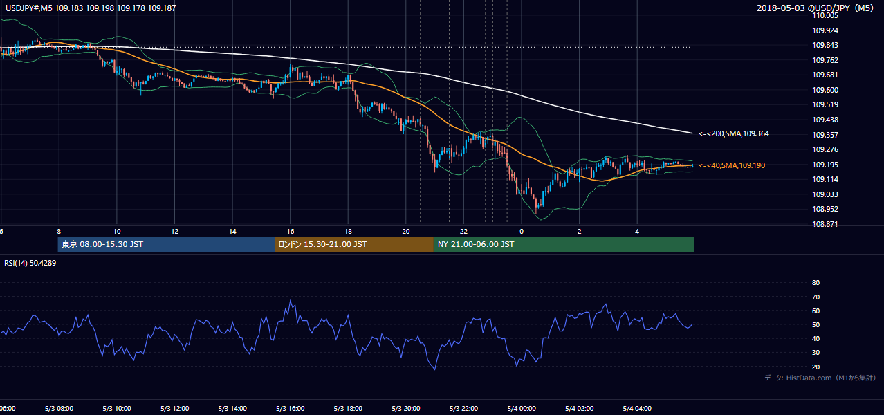The width and height of the screenshot is (884, 415).
Task: Click the time label 5/3 16:00
Action: (x=291, y=409)
